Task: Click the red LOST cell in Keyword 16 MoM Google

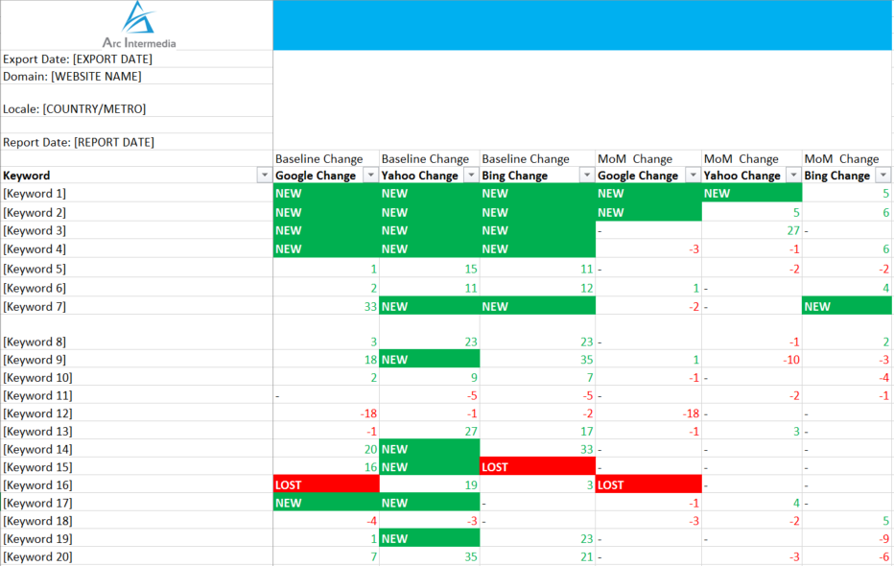Action: 648,485
